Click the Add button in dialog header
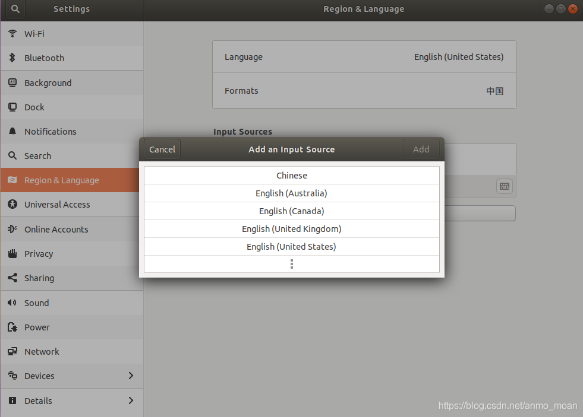This screenshot has width=583, height=417. click(x=421, y=149)
